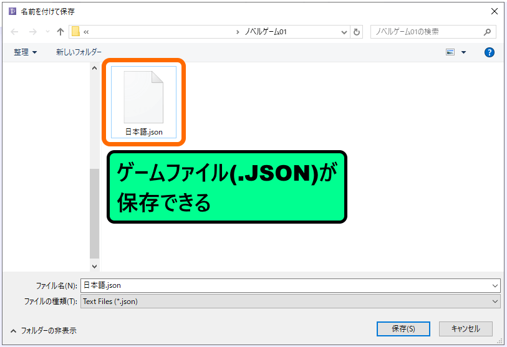The image size is (507, 347).
Task: Click the Back navigation arrow
Action: point(15,32)
